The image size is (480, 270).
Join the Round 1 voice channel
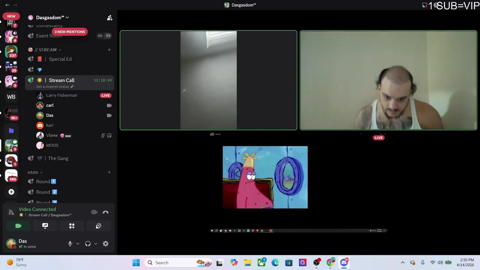(x=69, y=181)
